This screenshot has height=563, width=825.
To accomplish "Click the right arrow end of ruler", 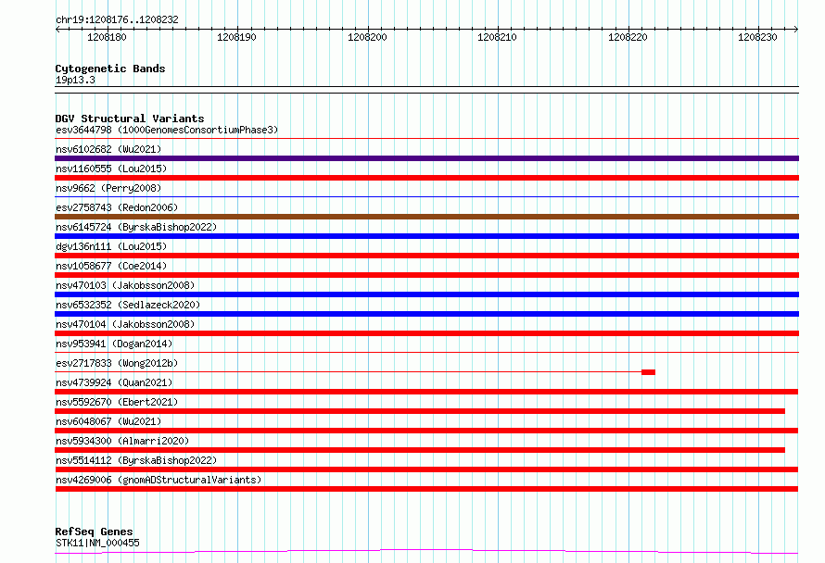I will point(796,29).
